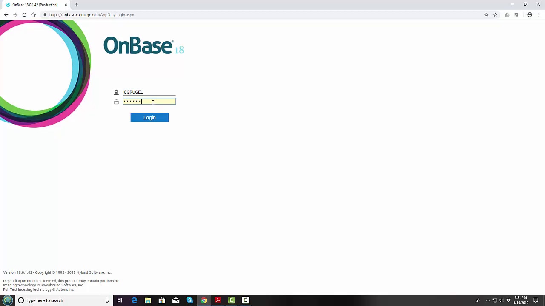Launch Microsoft Edge from the taskbar

click(134, 300)
